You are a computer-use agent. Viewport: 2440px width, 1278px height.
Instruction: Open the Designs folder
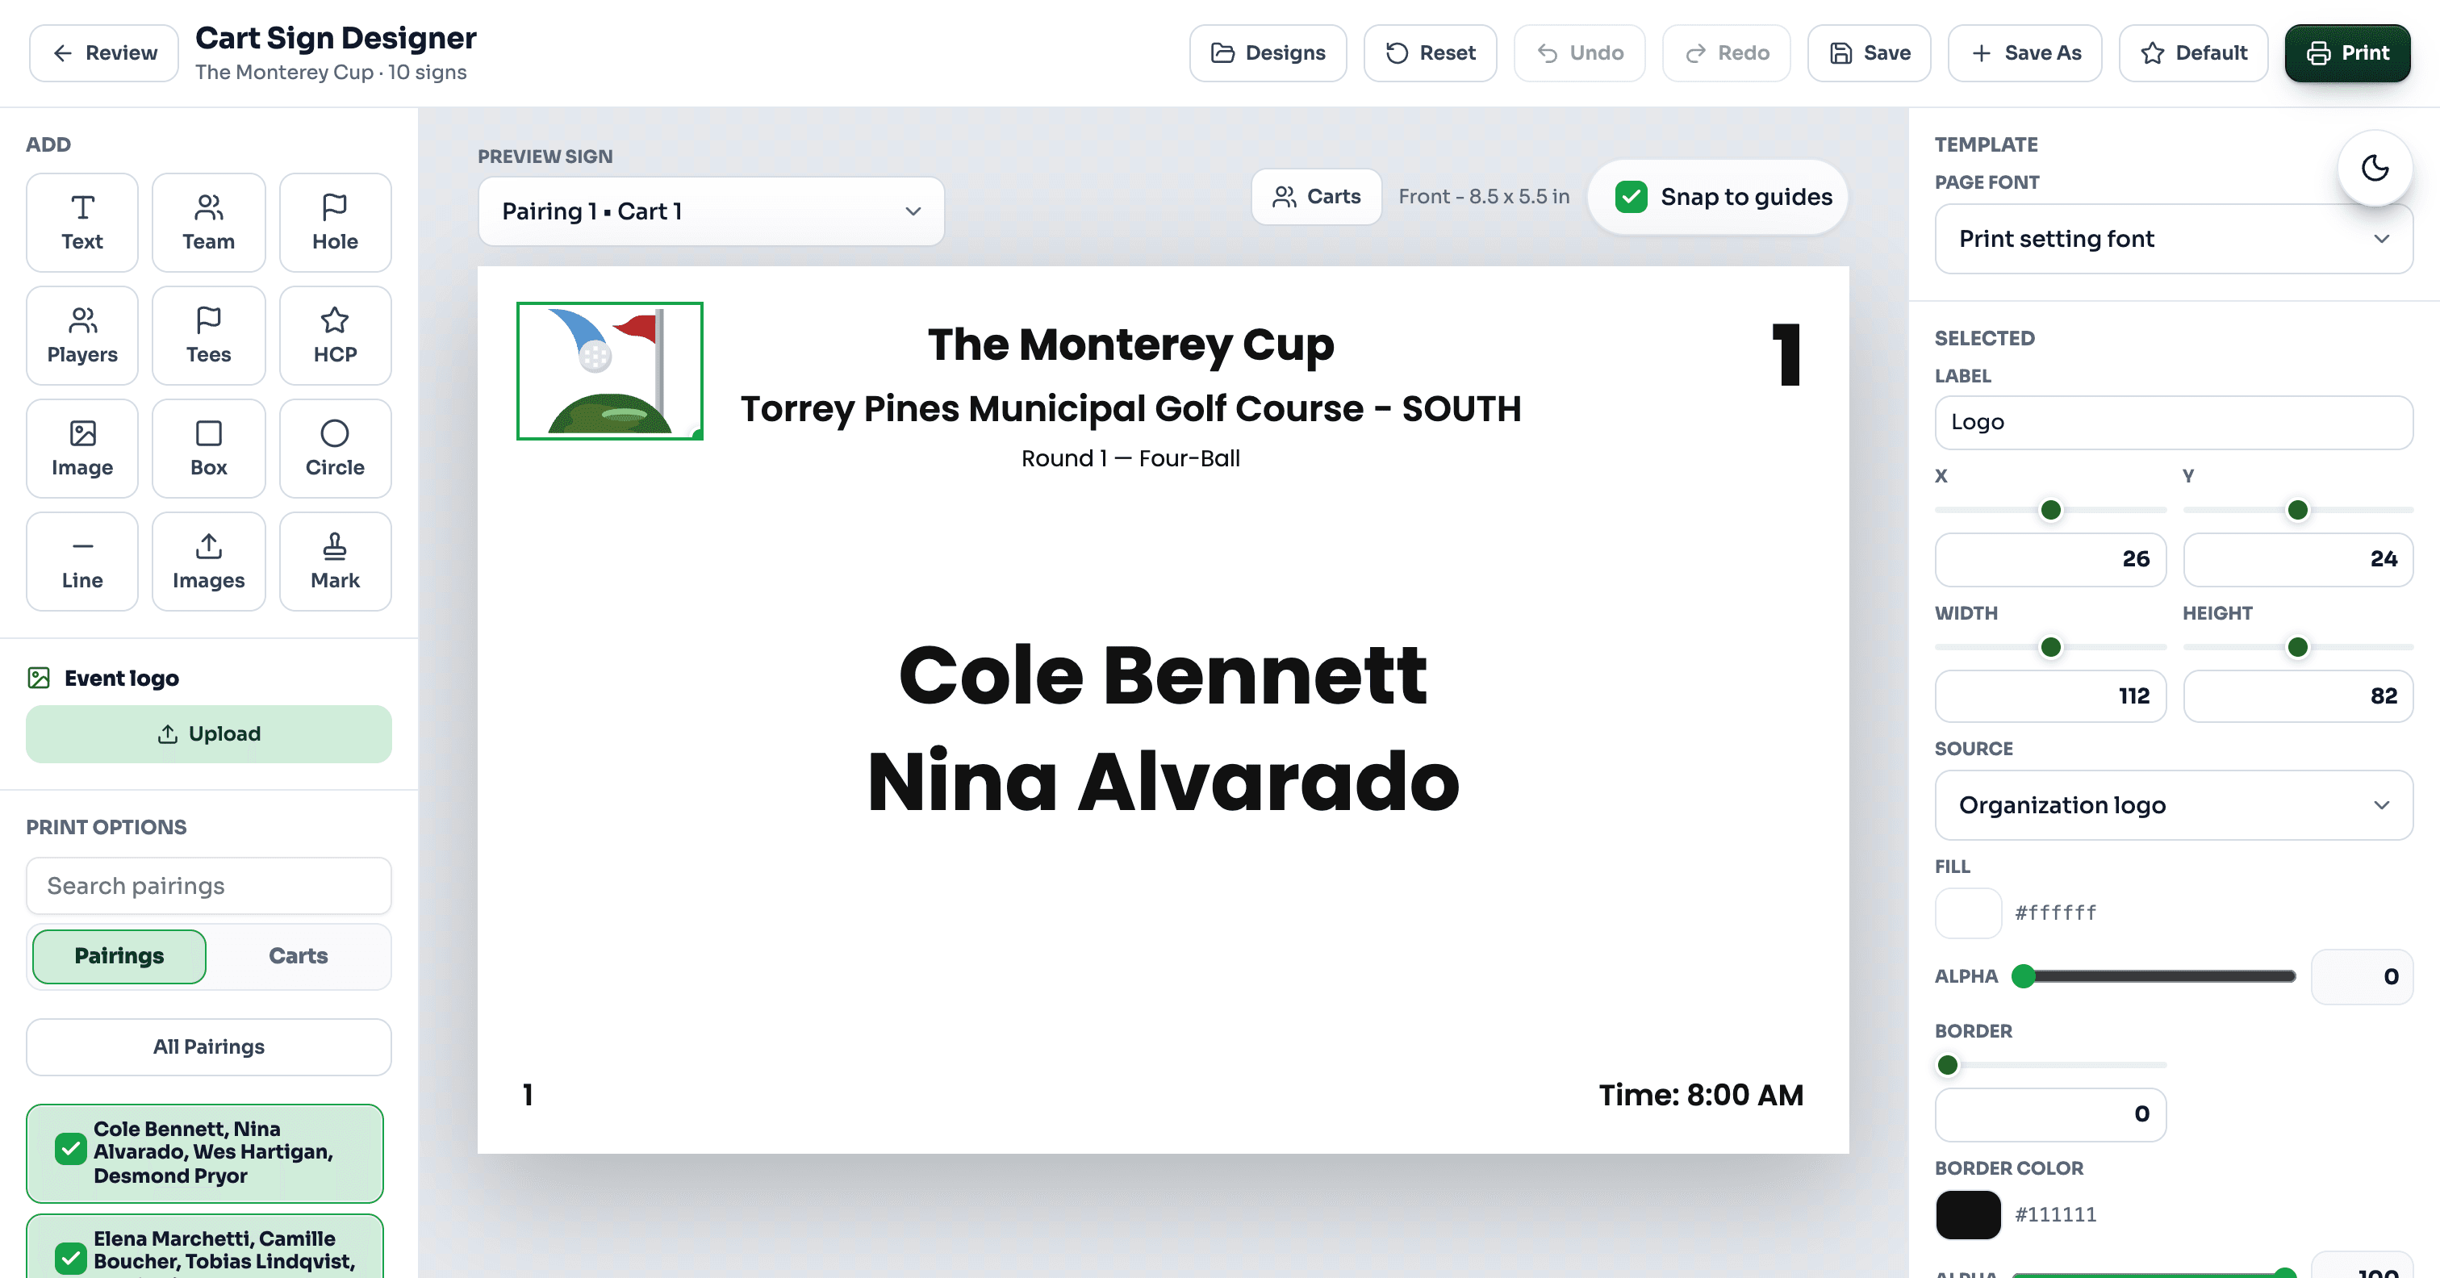[1268, 53]
